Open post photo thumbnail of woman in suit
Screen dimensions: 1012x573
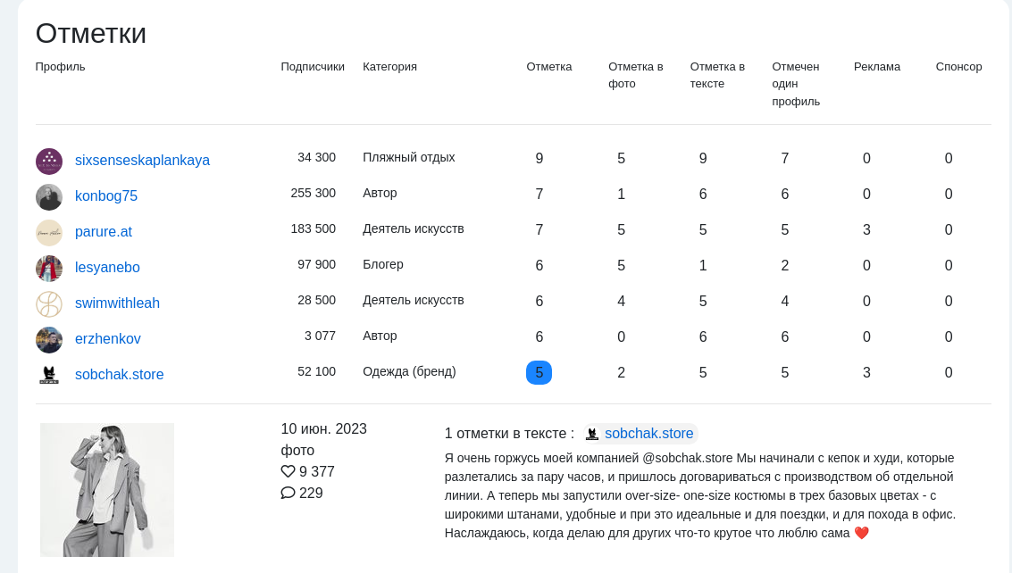[107, 490]
